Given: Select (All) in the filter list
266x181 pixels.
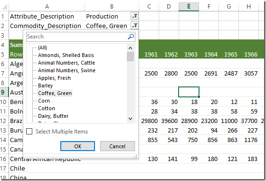Looking at the screenshot, I should [x=42, y=48].
